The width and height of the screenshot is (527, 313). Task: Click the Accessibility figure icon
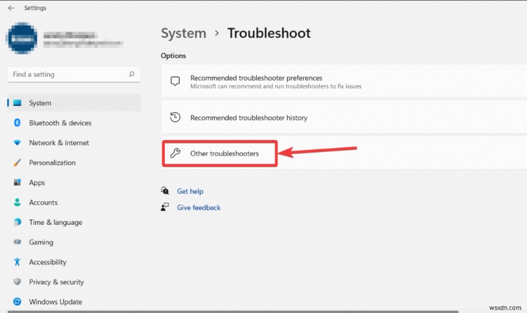pos(17,262)
